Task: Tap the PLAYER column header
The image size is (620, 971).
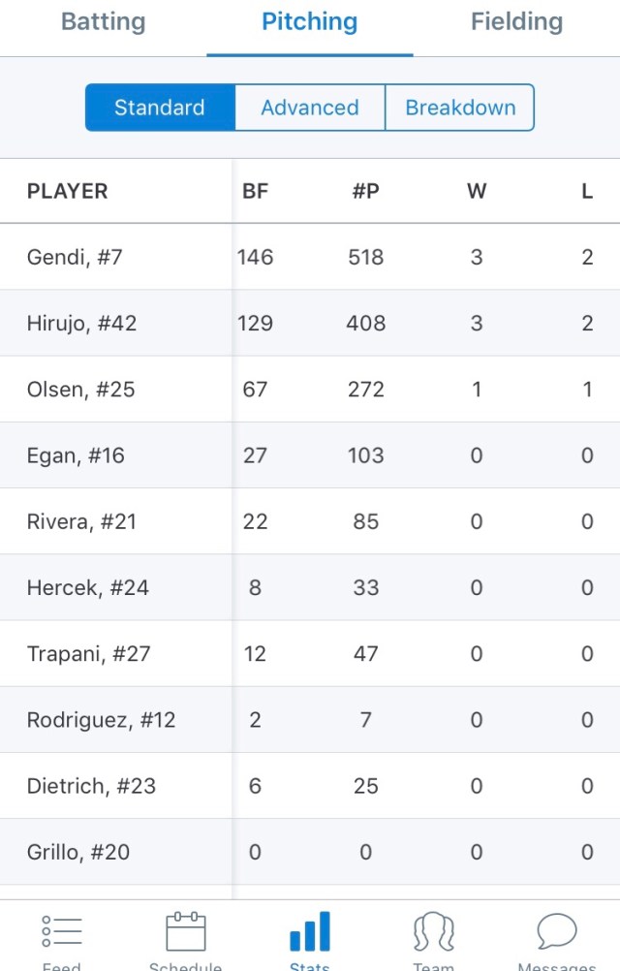Action: point(68,192)
